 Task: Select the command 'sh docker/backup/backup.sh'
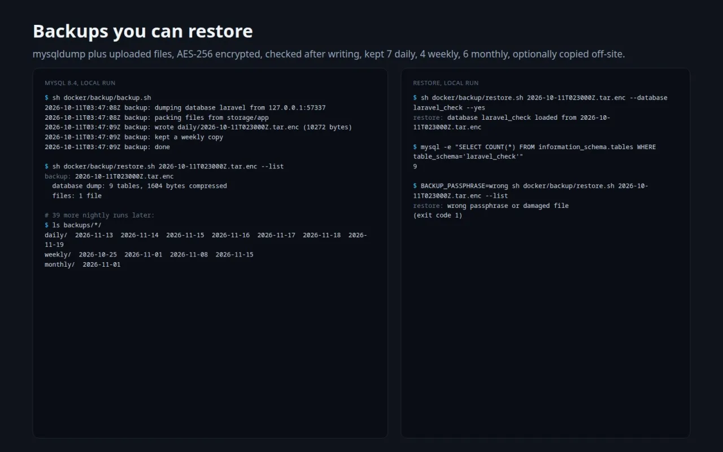pos(102,98)
